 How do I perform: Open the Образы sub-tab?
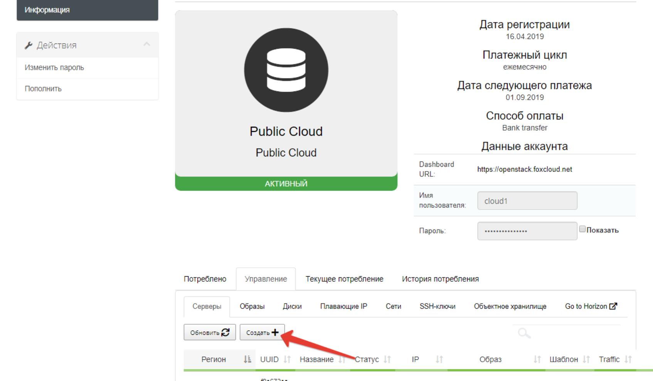(x=252, y=307)
